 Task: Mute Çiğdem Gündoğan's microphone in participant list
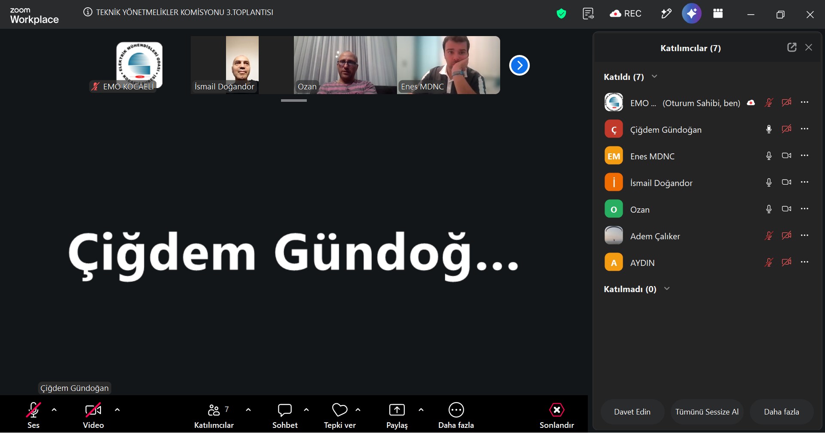pos(769,129)
